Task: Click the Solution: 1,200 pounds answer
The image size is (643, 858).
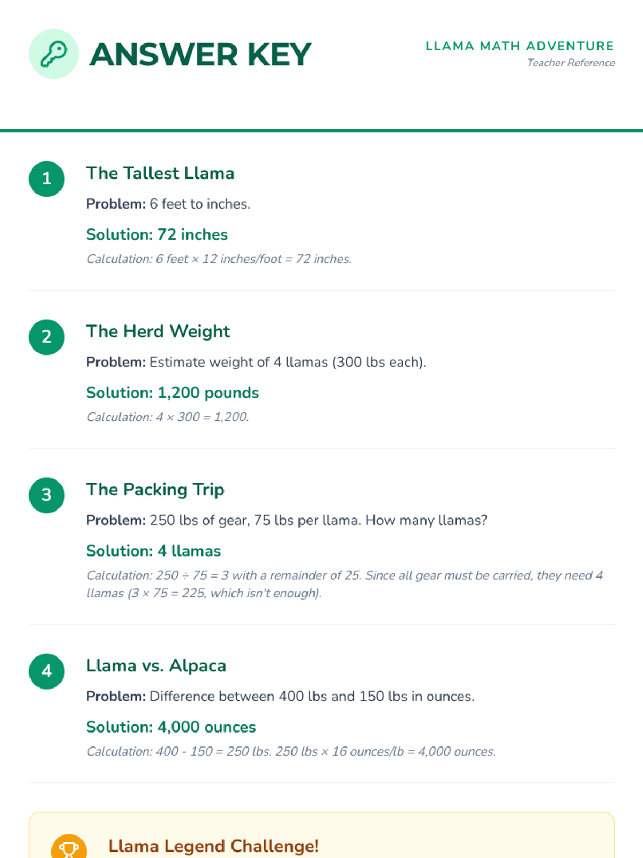Action: pyautogui.click(x=173, y=393)
